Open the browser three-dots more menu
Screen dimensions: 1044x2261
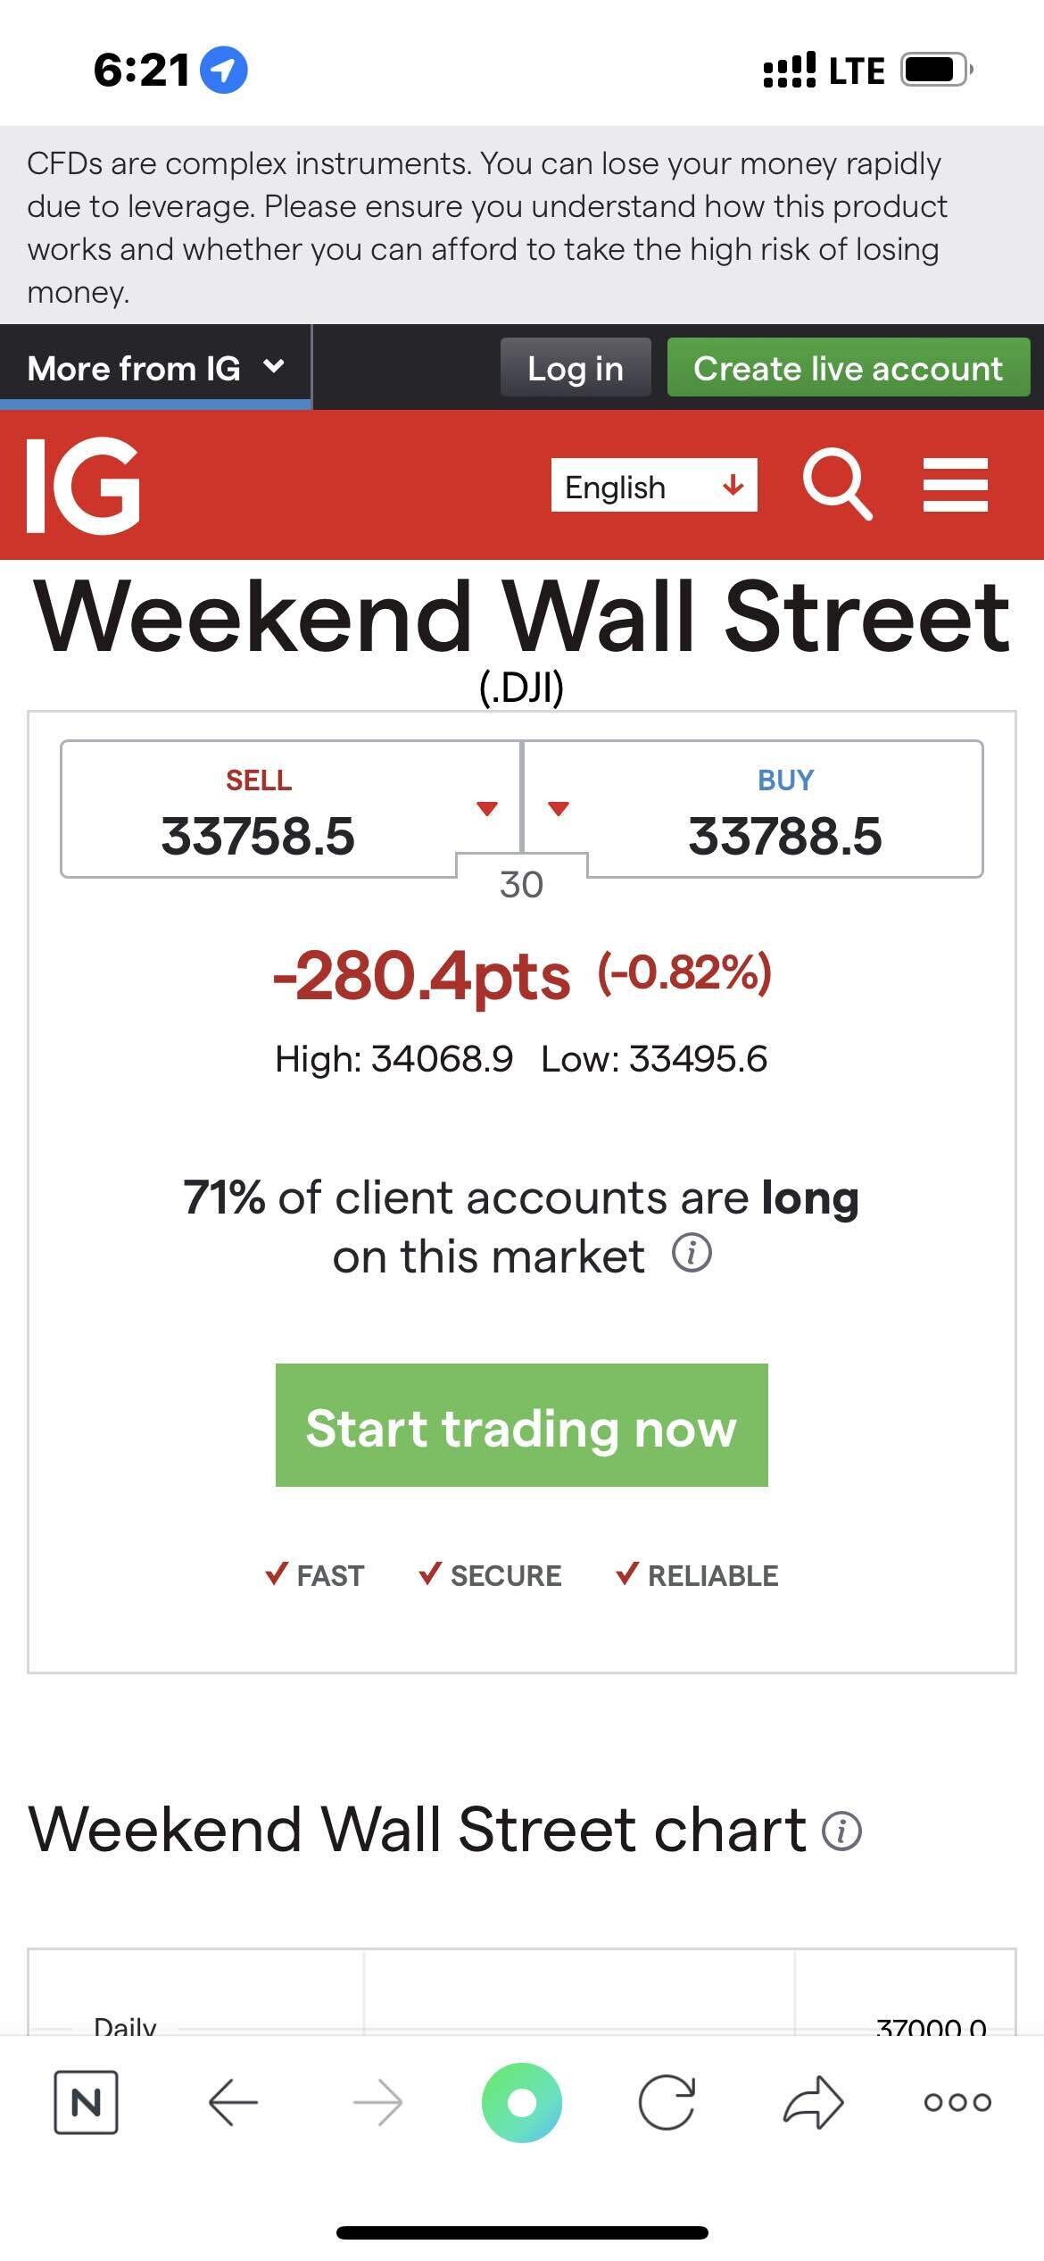(957, 2103)
